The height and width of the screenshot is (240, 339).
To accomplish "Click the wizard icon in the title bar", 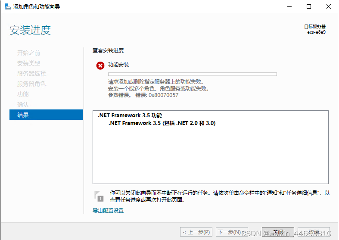I will (7, 7).
